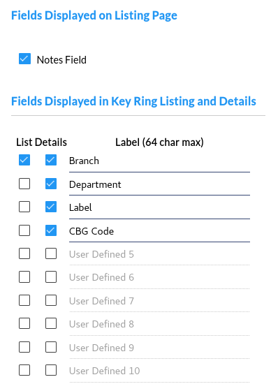Check the Details box for User Defined 7
Image resolution: width=278 pixels, height=391 pixels.
(51, 300)
